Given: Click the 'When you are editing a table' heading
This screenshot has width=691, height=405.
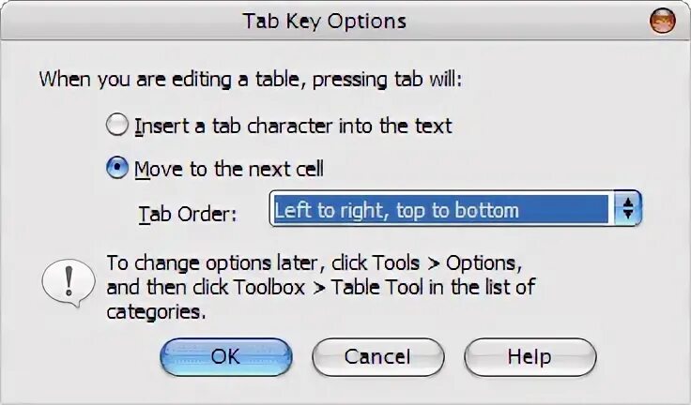Looking at the screenshot, I should (x=251, y=80).
